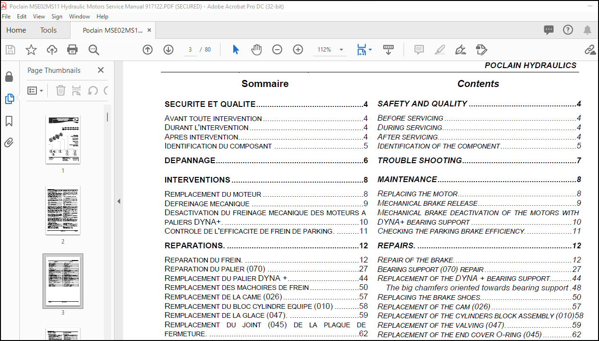This screenshot has height=341, width=599.
Task: Open the File menu
Action: pyautogui.click(x=6, y=16)
